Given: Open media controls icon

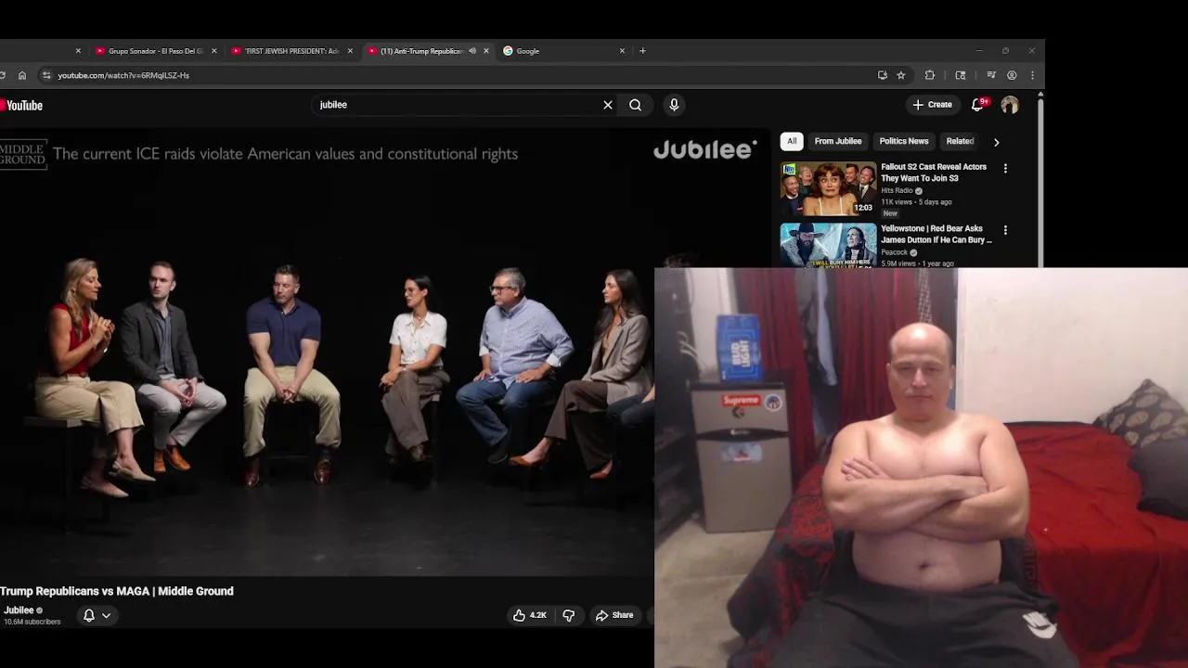Looking at the screenshot, I should (991, 75).
